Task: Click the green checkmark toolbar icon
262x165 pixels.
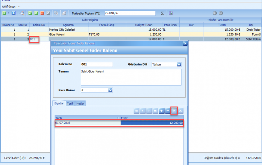Action: pyautogui.click(x=30, y=13)
